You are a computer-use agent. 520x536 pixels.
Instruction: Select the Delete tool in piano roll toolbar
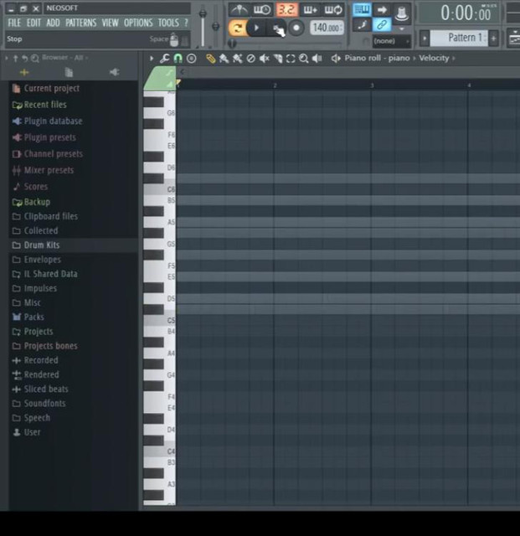click(x=250, y=59)
